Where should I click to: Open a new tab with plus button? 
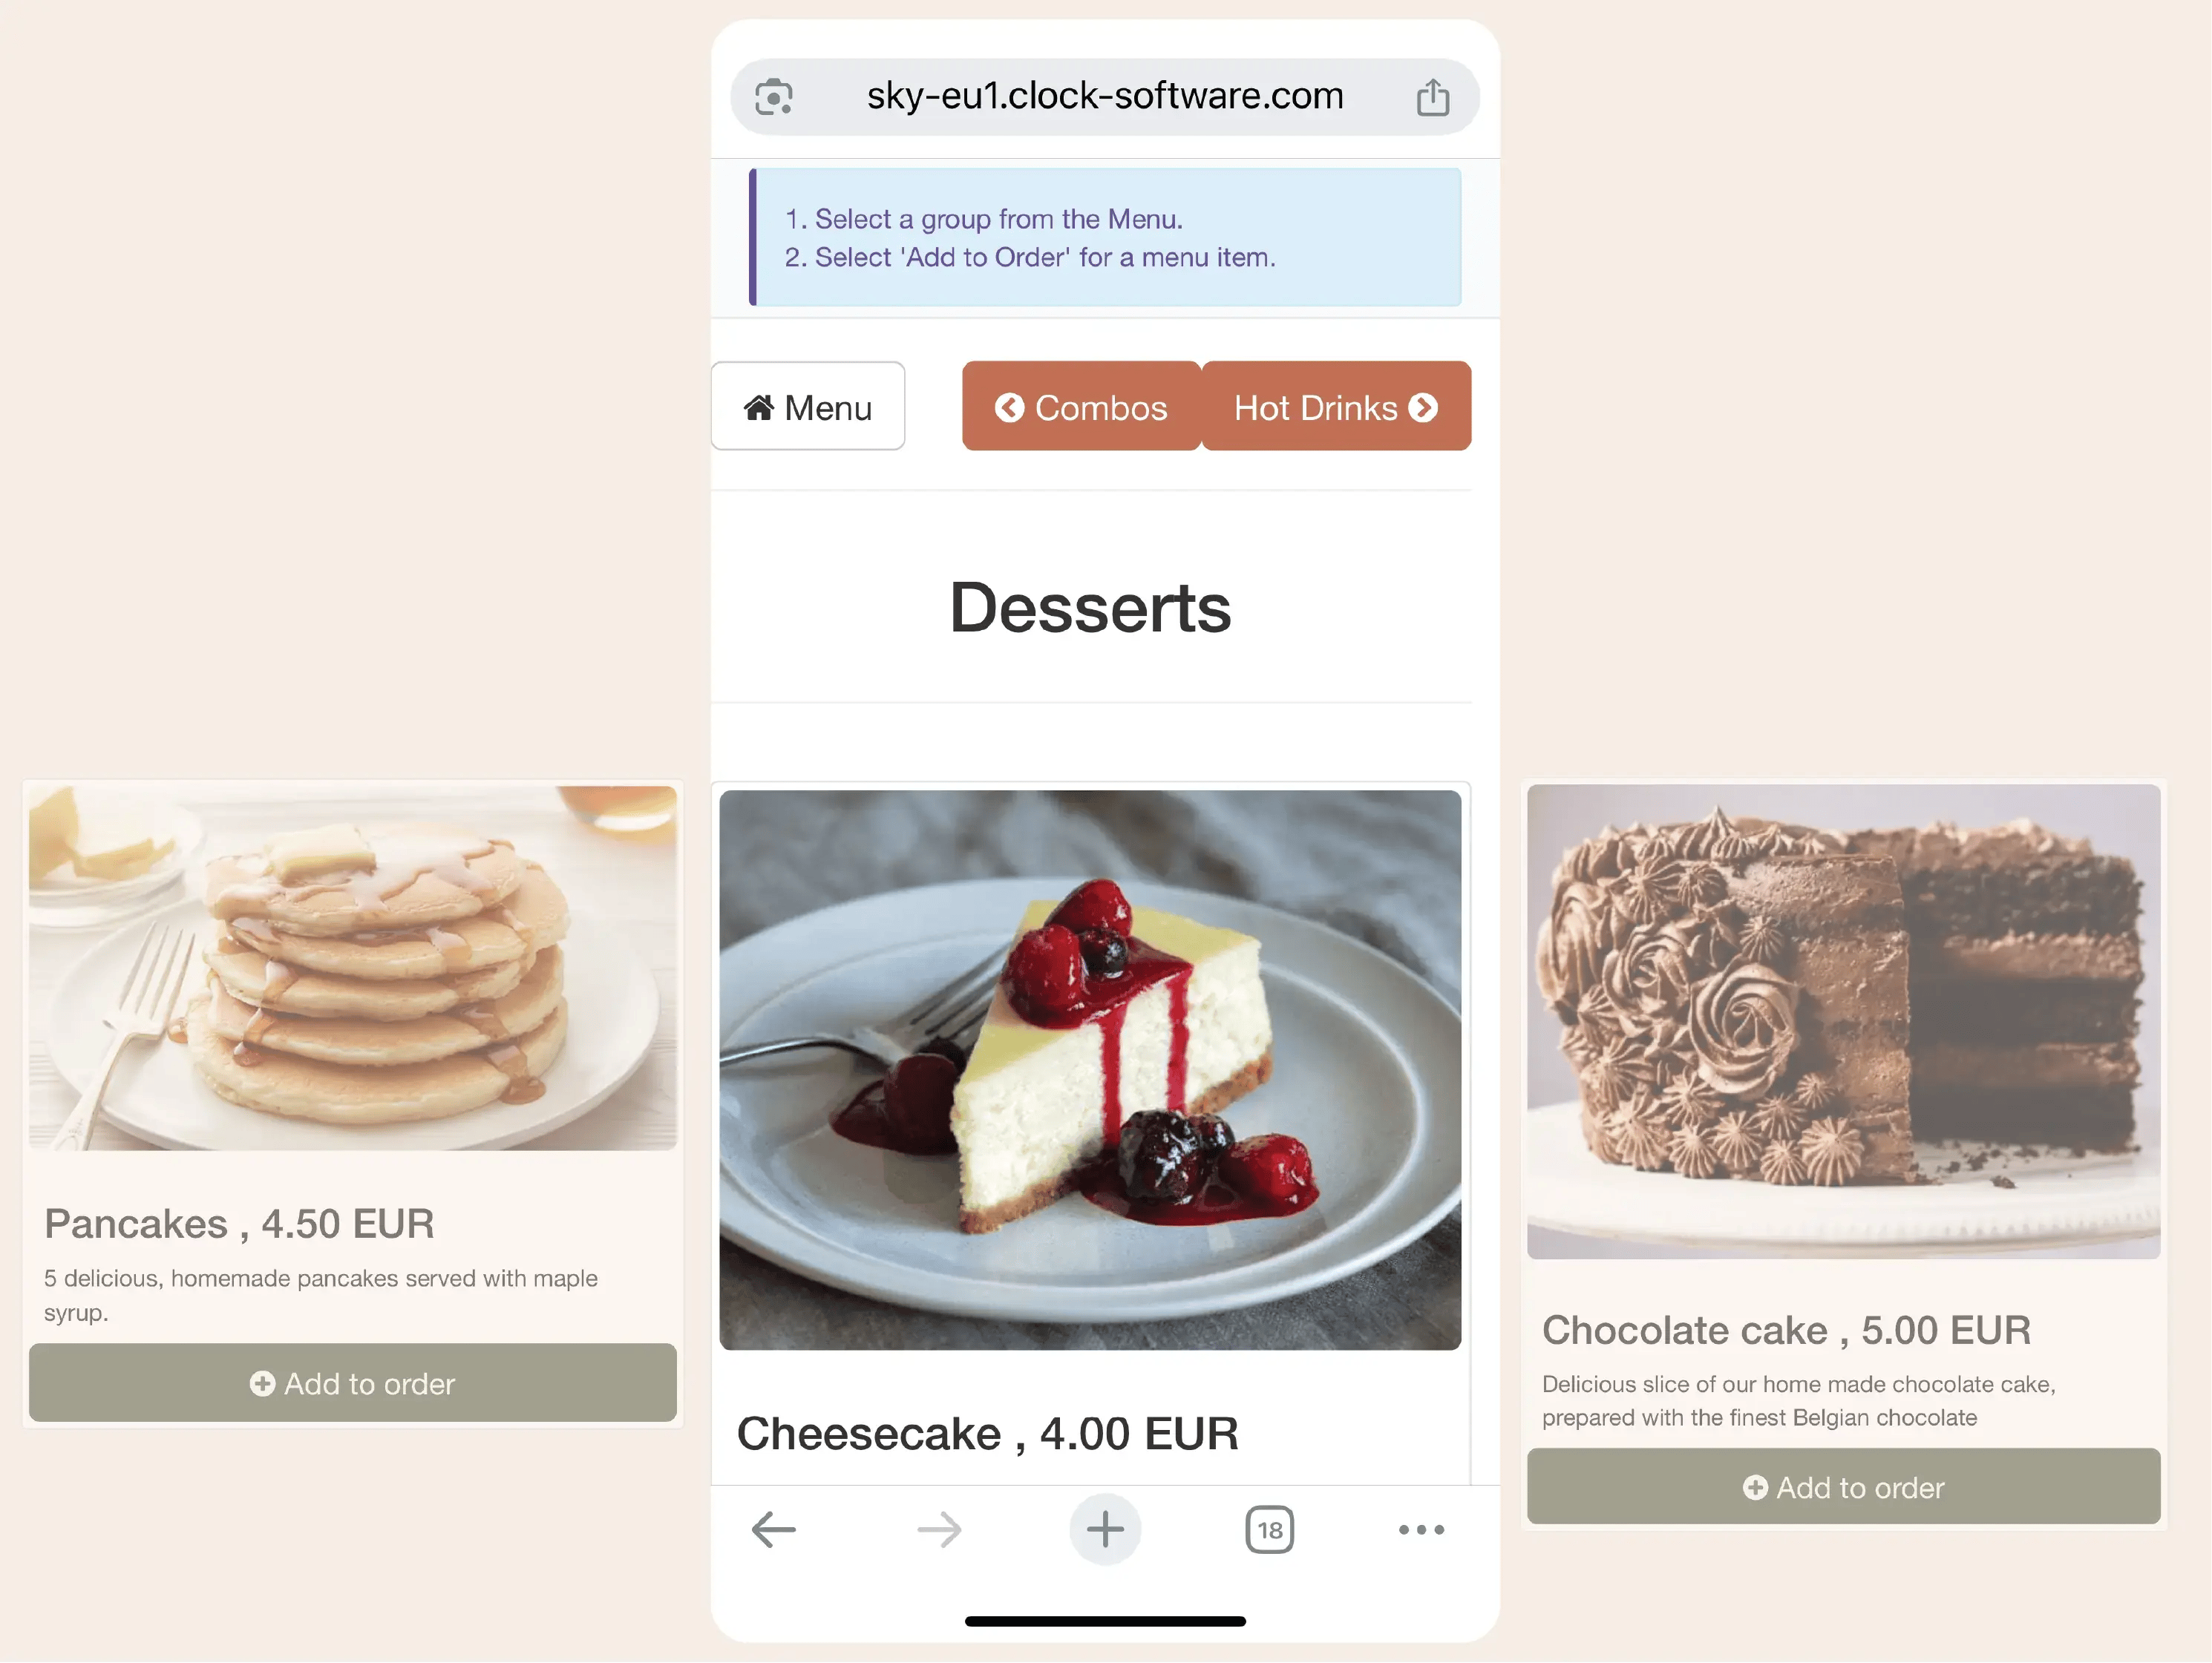click(1105, 1529)
